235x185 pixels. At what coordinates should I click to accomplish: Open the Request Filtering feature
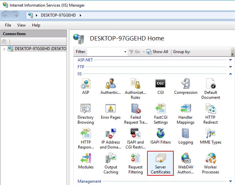[135, 163]
